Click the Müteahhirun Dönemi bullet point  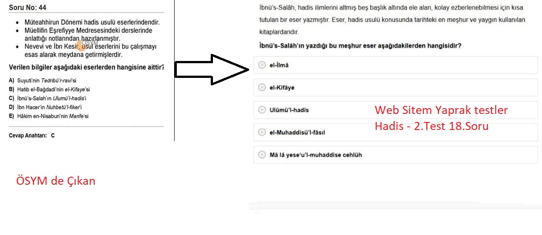point(92,22)
